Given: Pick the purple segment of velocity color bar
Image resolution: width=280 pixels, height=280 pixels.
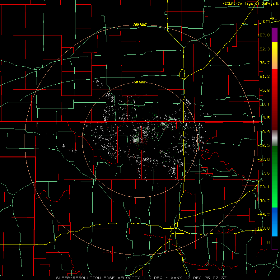Looking at the screenshot, I should [275, 35].
